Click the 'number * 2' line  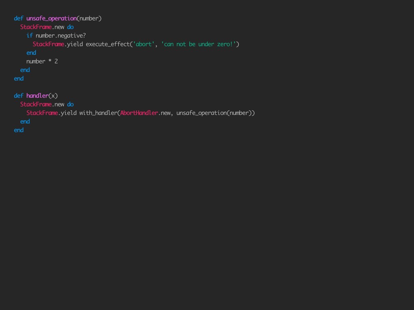coord(42,61)
